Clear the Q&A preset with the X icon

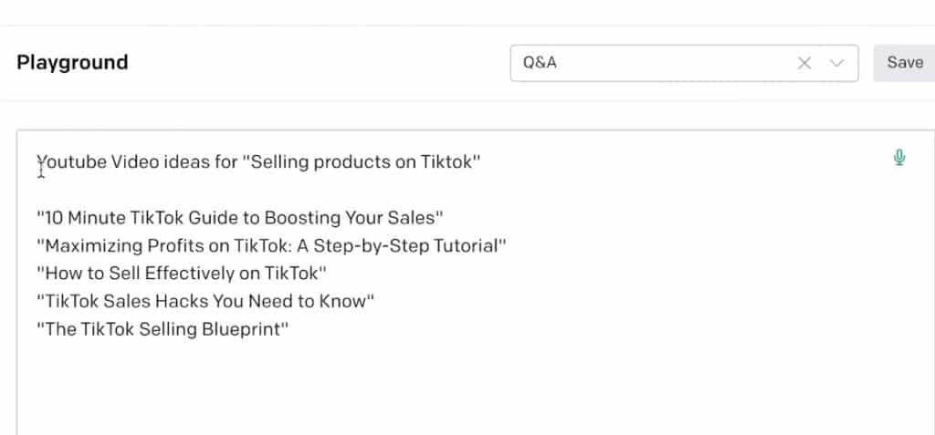[x=804, y=63]
